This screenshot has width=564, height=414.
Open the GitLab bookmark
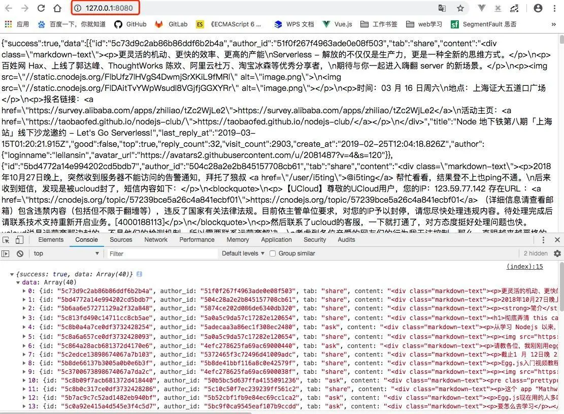[171, 24]
